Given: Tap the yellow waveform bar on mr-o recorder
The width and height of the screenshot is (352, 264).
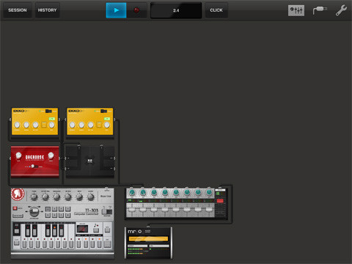Looking at the screenshot, I should (x=148, y=238).
